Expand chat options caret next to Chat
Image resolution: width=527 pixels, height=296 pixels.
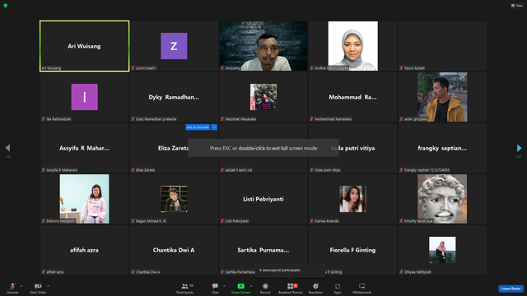pyautogui.click(x=224, y=286)
